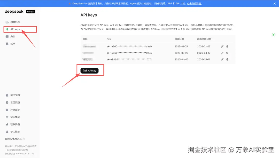Open 开放平台协议 agreement link
The image size is (279, 158).
click(21, 146)
